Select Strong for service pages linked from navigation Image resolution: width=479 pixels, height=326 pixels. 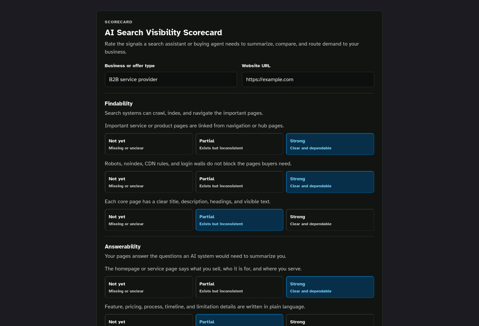click(x=330, y=144)
